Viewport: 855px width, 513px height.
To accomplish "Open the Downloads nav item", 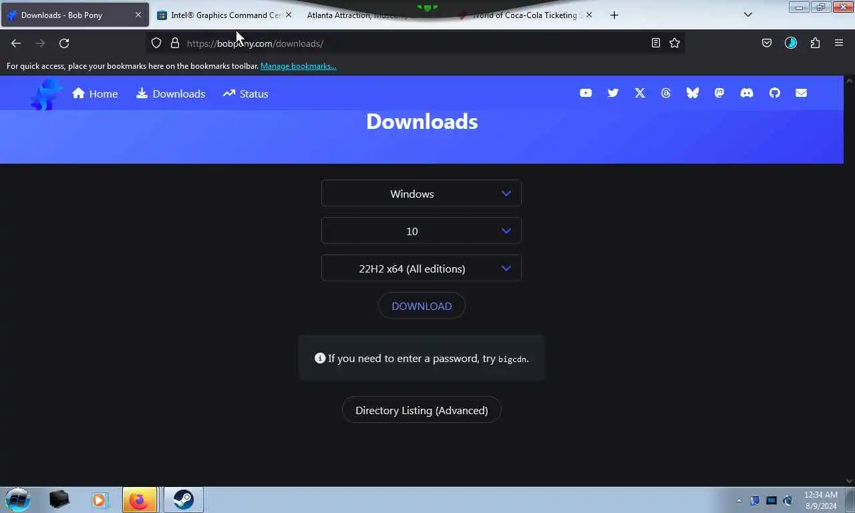I will (170, 94).
